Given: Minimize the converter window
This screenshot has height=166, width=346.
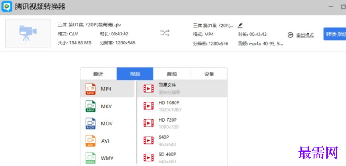Looking at the screenshot, I should (331, 7).
